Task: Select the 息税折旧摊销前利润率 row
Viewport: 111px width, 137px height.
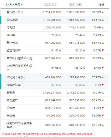Action: [x=55, y=68]
